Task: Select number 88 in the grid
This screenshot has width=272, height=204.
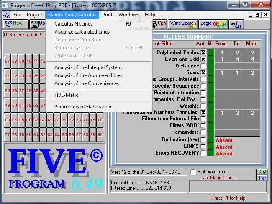Action: click(86, 135)
